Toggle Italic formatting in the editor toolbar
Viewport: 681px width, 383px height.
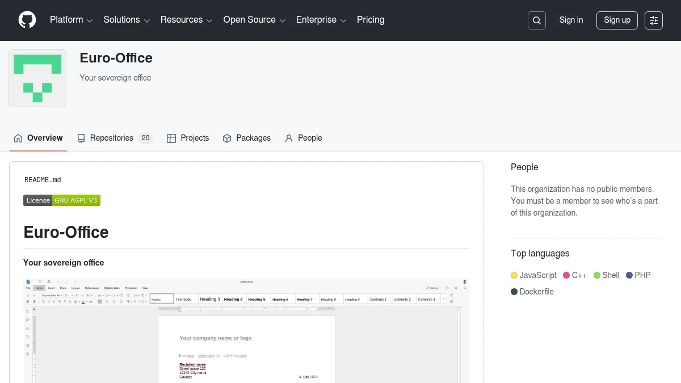point(48,302)
